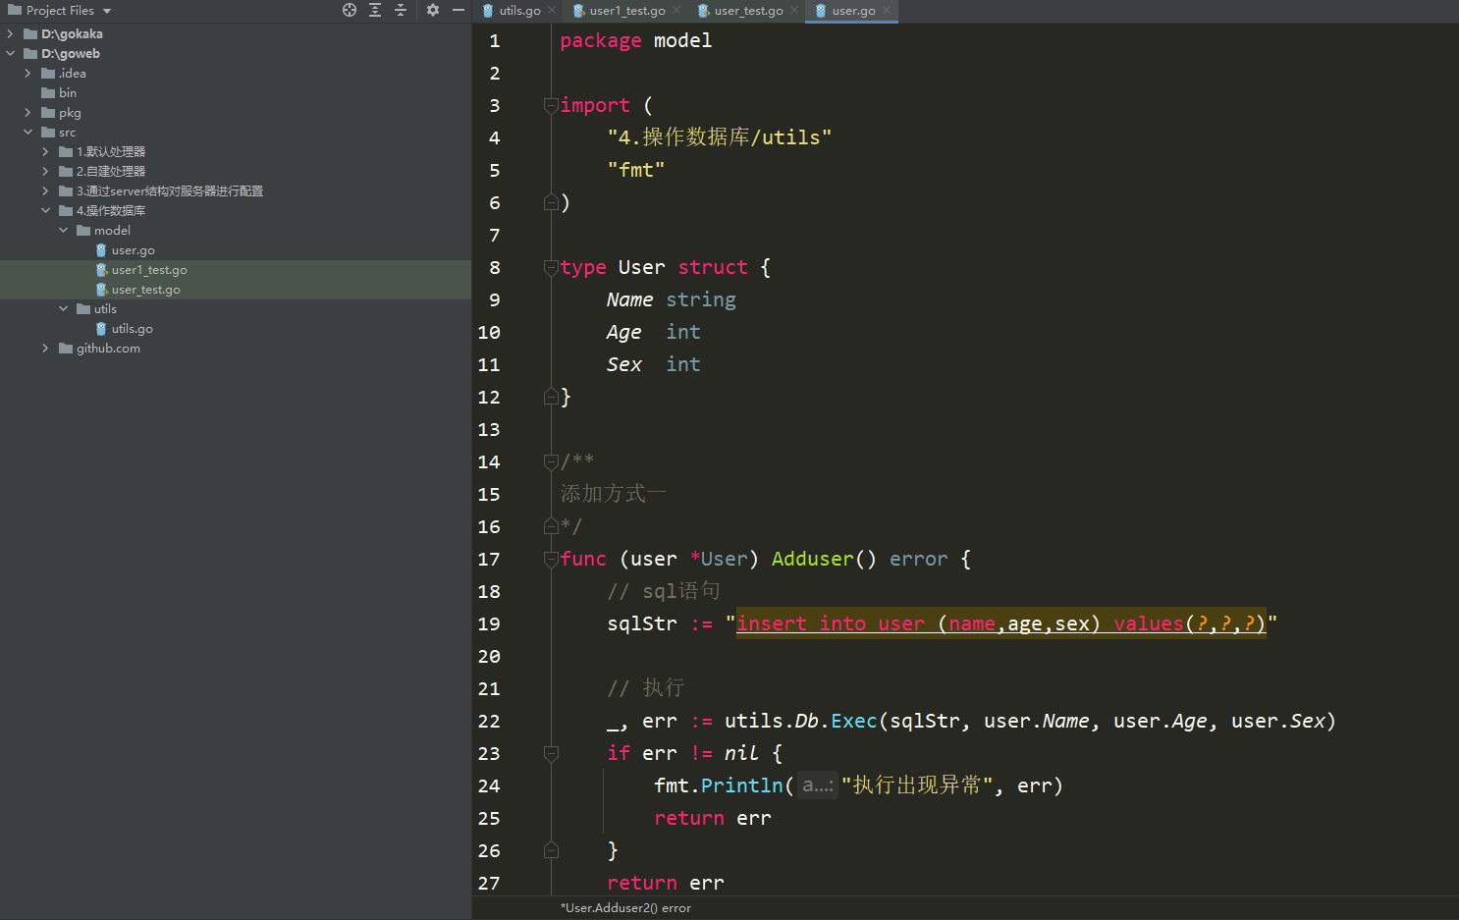Click the Expand All icon in project toolbar
The height and width of the screenshot is (920, 1459).
click(375, 10)
